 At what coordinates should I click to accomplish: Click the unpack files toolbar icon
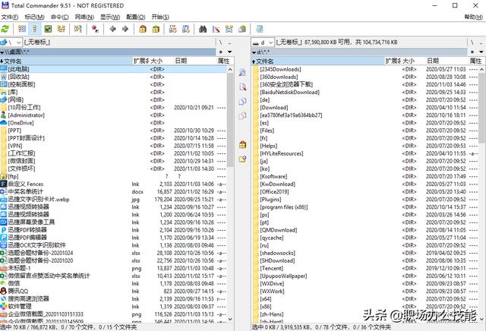coord(156,29)
